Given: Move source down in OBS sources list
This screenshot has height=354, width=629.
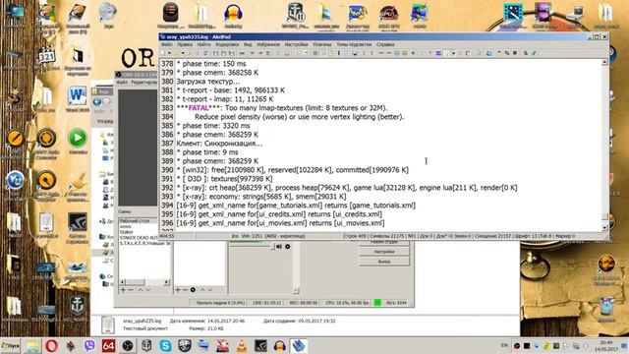Looking at the screenshot, I should click(210, 290).
